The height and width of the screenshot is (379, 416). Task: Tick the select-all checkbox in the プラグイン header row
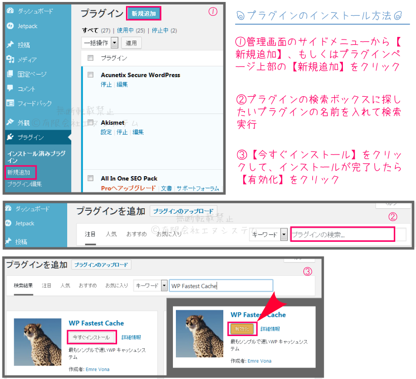click(x=90, y=58)
